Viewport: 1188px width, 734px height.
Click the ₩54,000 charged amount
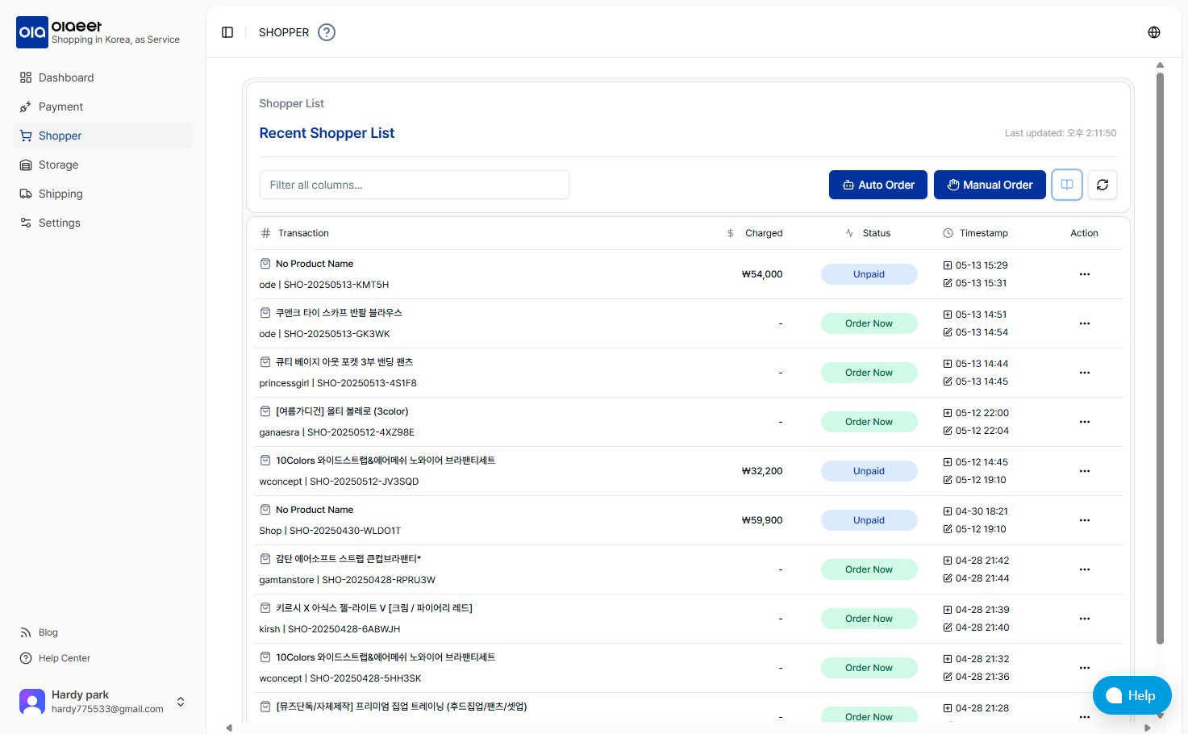762,274
